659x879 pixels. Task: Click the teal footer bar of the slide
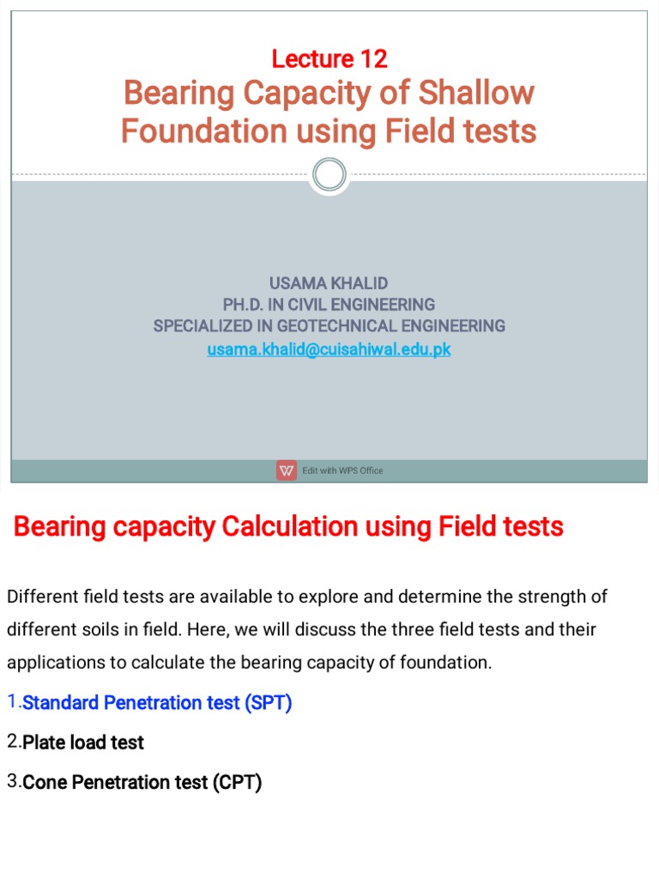[515, 470]
